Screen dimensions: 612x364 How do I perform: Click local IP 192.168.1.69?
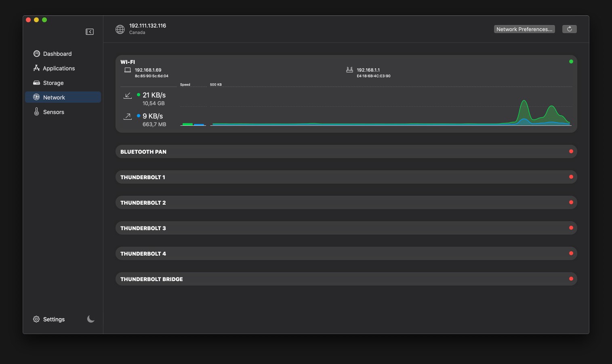148,70
